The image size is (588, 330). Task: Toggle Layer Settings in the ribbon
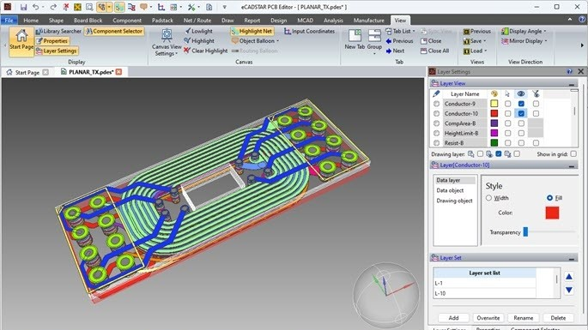(57, 51)
